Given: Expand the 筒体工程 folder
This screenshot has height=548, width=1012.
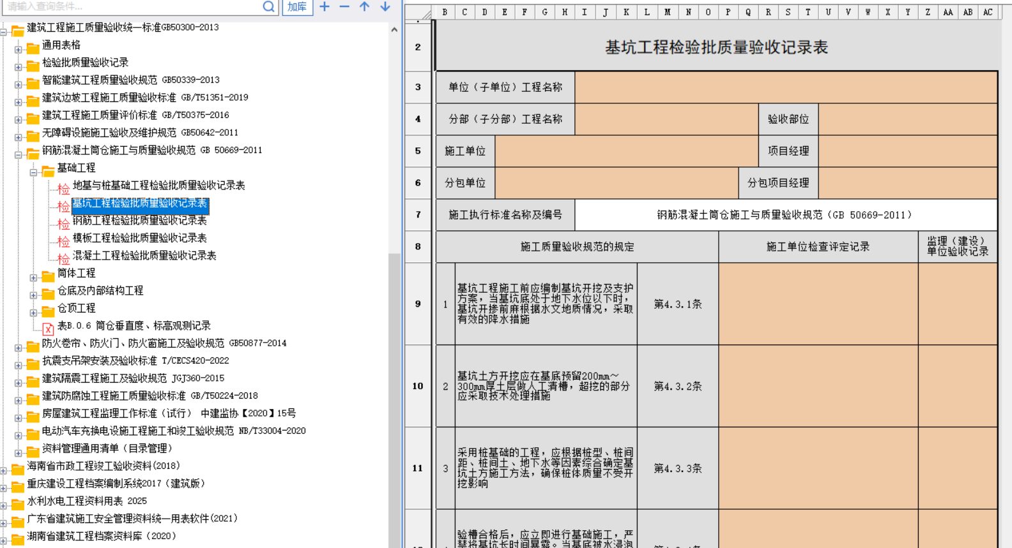Looking at the screenshot, I should [33, 278].
